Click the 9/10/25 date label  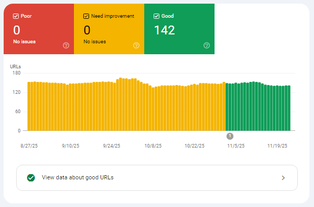pyautogui.click(x=70, y=146)
